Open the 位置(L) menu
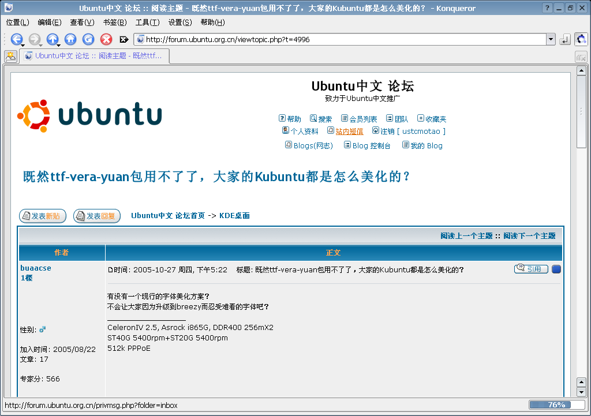 (x=18, y=23)
